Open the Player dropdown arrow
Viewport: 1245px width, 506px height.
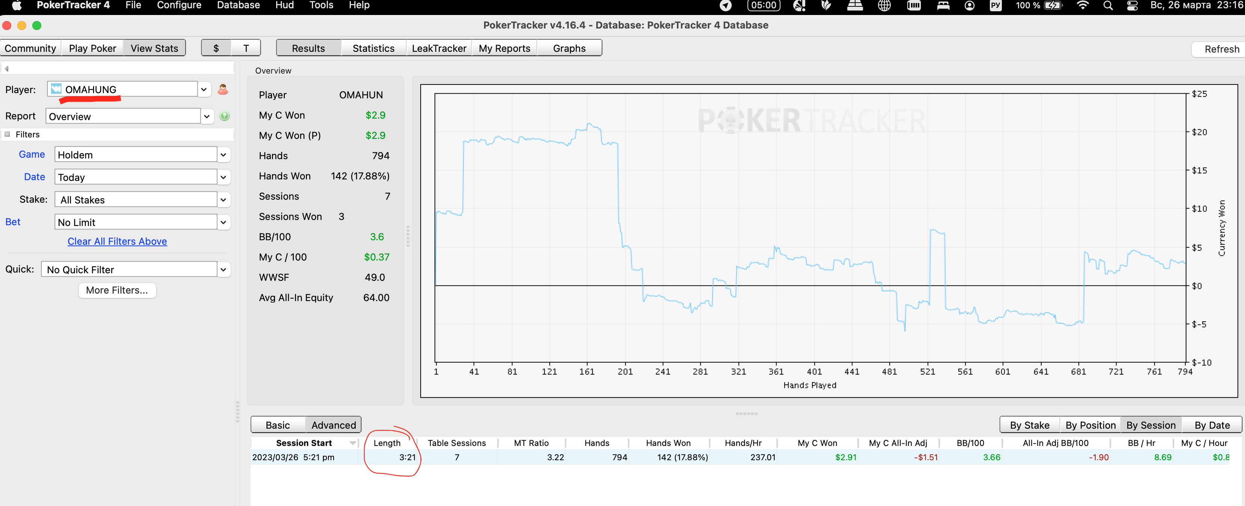204,89
